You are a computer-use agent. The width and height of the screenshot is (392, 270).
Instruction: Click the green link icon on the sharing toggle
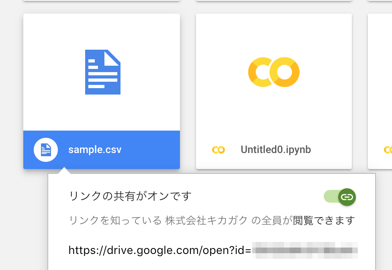click(346, 197)
